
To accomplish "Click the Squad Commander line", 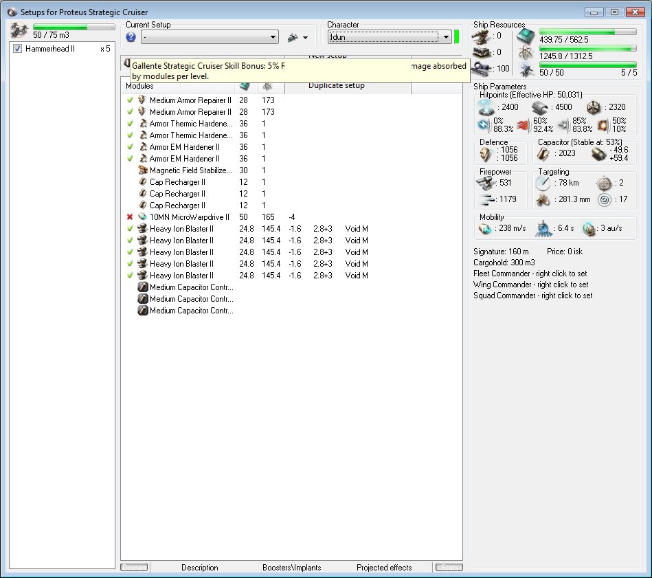I will pyautogui.click(x=532, y=296).
